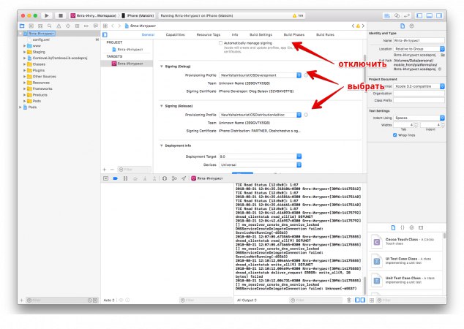Hide the debug area using the toggle icon
Screen dimensions: 464x329
pyautogui.click(x=105, y=178)
